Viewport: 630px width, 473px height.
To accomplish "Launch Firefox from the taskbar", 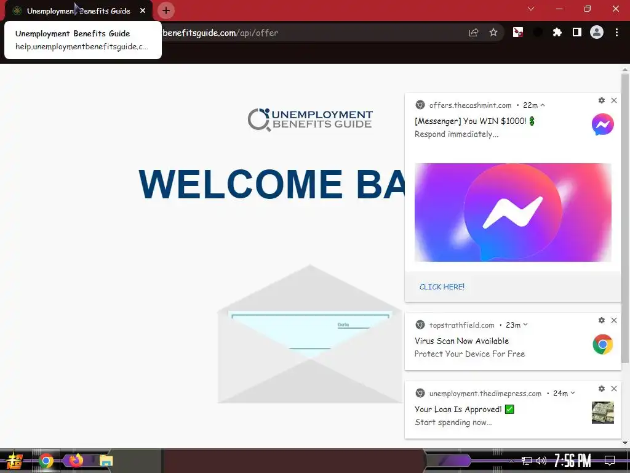I will tap(76, 460).
